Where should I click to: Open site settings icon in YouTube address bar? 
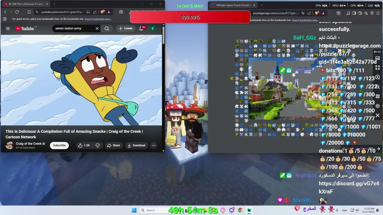tap(37, 12)
